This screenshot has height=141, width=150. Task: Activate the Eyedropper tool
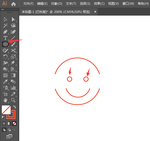click(x=5, y=82)
